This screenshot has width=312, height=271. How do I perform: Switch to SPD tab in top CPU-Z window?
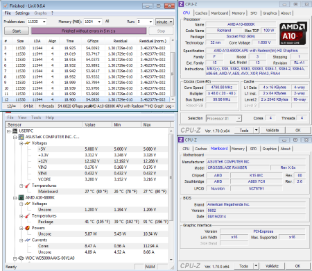tap(254, 13)
